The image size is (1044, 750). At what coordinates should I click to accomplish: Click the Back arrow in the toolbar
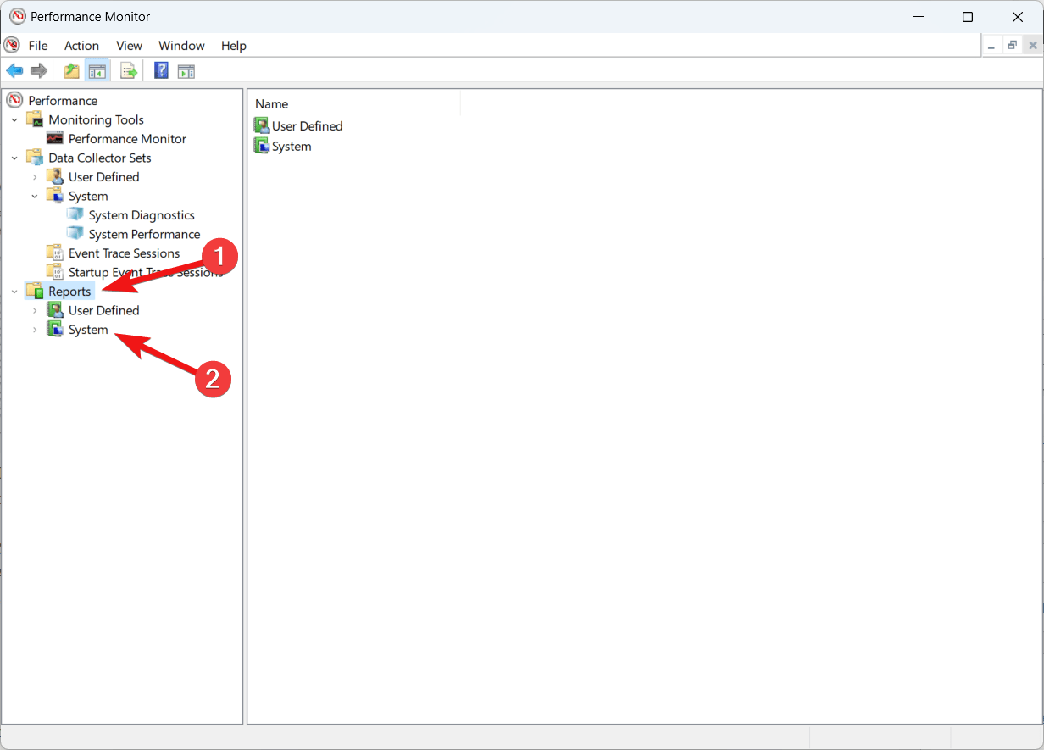tap(14, 71)
